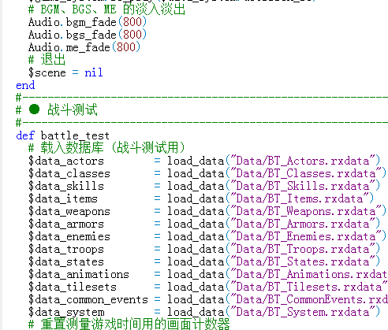Click the equals sign after $scene
Screen dimensions: 388x330
(x=75, y=72)
